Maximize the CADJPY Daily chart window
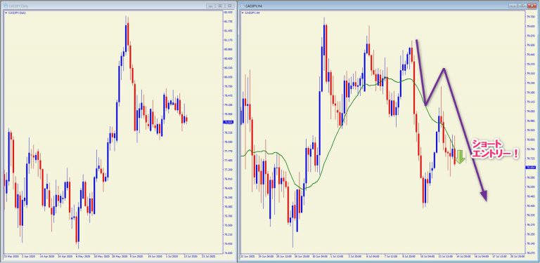 [220, 6]
